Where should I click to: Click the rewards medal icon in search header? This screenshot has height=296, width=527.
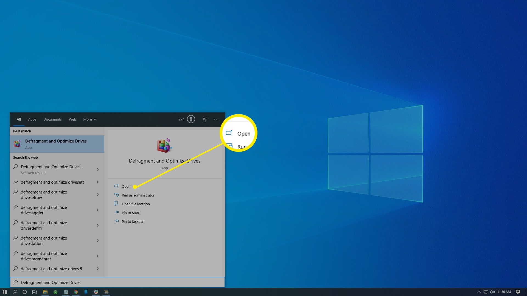point(191,119)
